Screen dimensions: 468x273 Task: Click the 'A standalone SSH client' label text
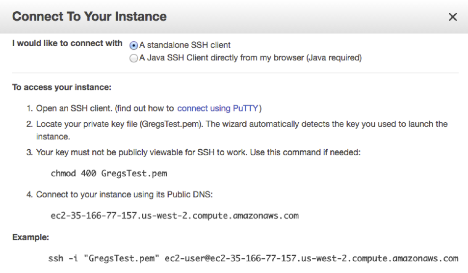(185, 45)
